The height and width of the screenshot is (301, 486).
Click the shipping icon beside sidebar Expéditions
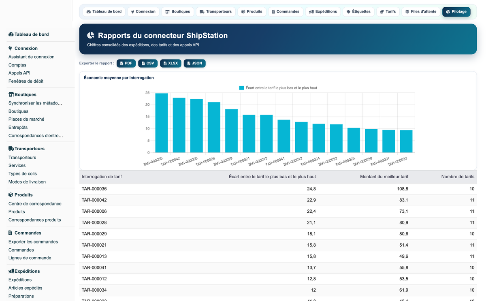(11, 271)
